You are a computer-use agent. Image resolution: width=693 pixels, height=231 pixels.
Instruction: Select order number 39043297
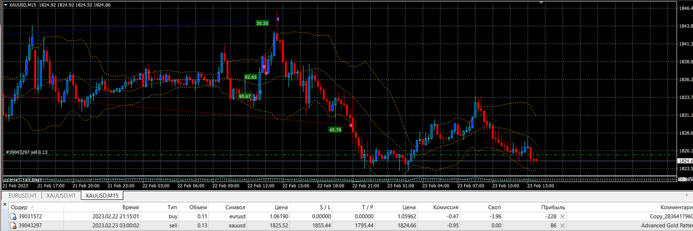pyautogui.click(x=30, y=226)
